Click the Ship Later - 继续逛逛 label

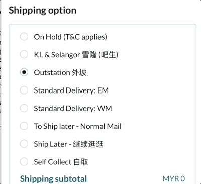click(x=68, y=144)
